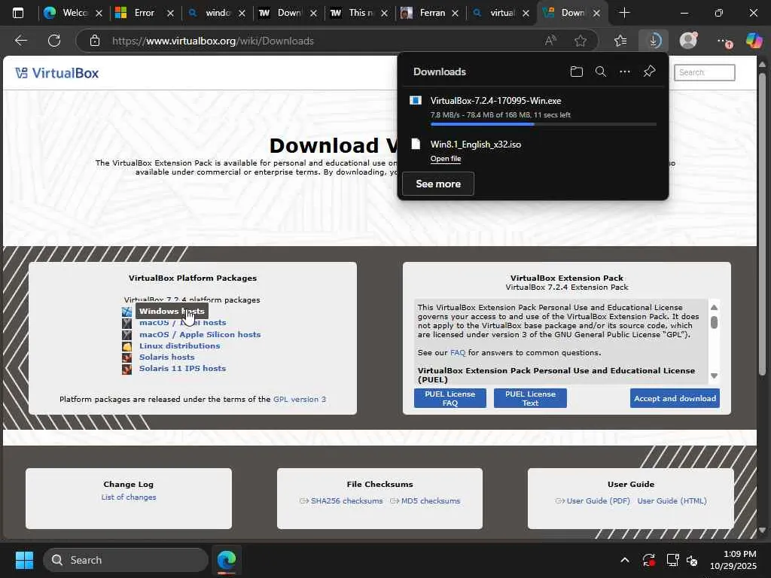Click the VirtualBox logo
The height and width of the screenshot is (578, 771).
point(57,73)
